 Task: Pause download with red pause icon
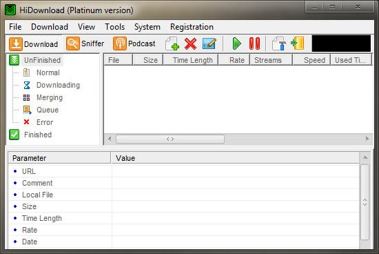coord(254,43)
